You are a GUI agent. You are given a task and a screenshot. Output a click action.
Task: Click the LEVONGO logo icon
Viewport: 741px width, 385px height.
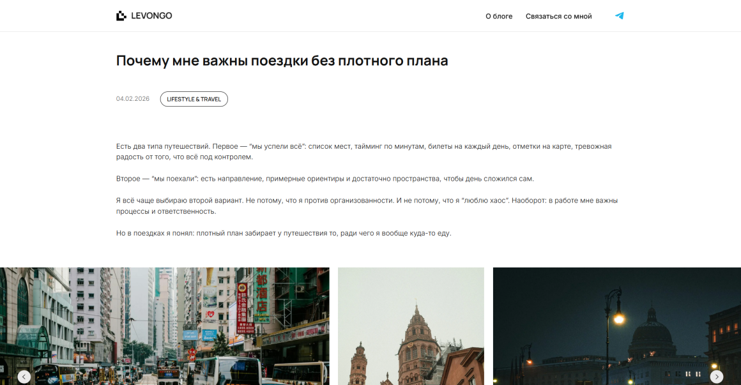click(x=121, y=16)
